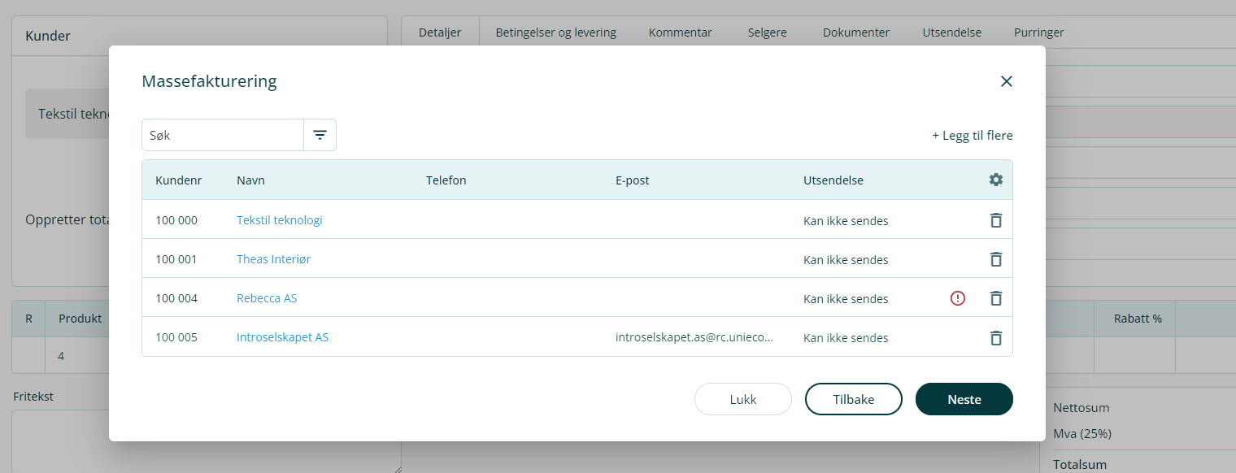The width and height of the screenshot is (1236, 473).
Task: Open Tekstil teknologi customer link
Action: [279, 220]
